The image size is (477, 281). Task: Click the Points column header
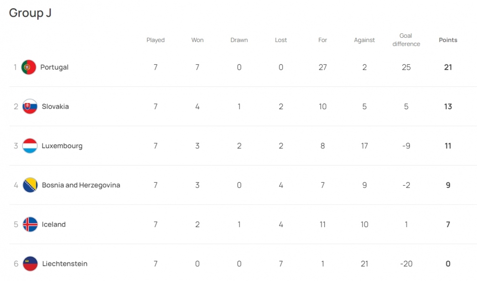pos(448,40)
